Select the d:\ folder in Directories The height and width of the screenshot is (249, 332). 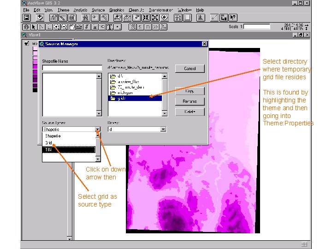click(x=135, y=76)
